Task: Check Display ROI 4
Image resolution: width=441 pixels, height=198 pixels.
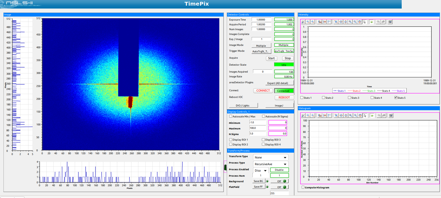Action: 263,144
